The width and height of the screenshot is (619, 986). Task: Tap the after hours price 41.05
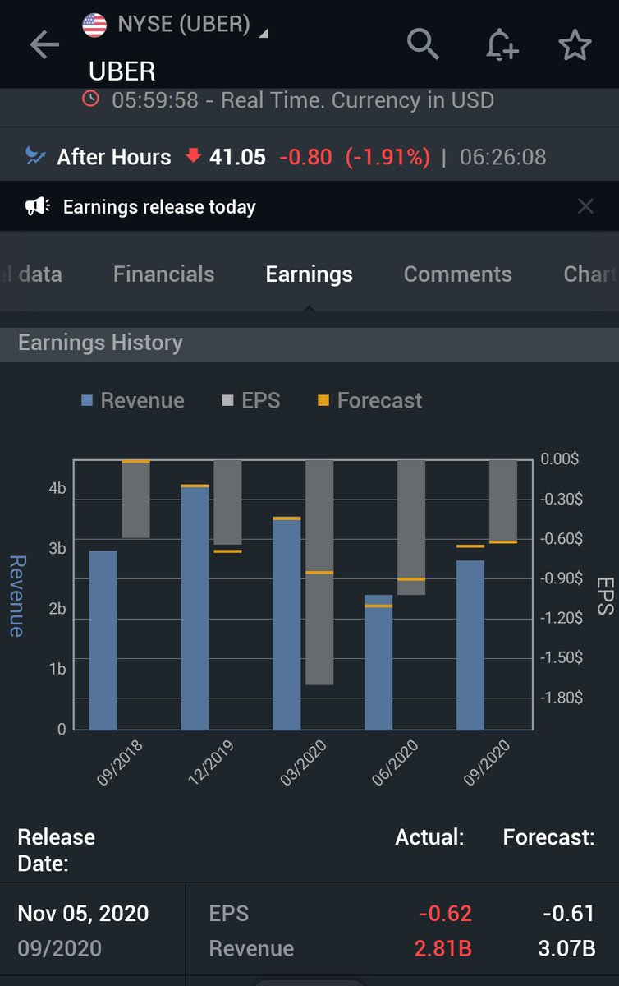[x=237, y=156]
